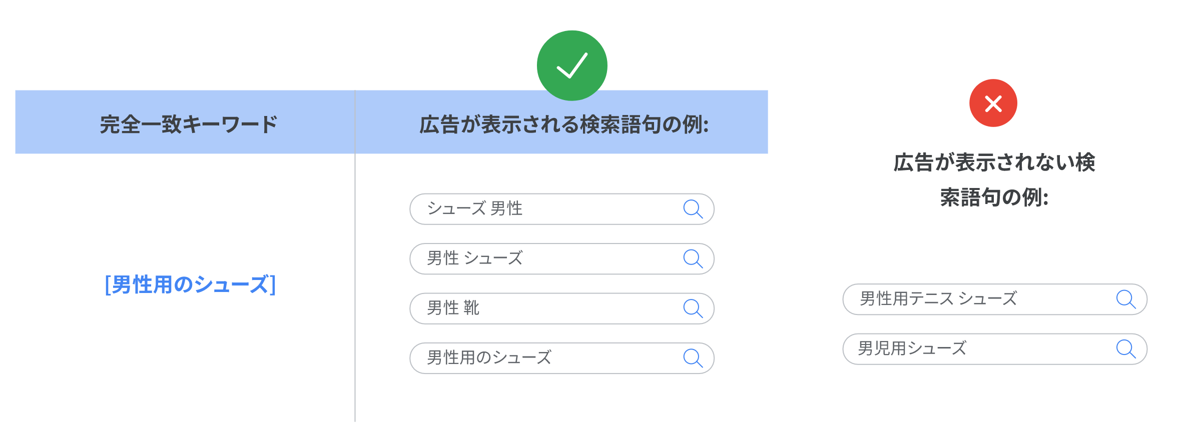Click magnifier icon in '男性用テニス シューズ' search box
This screenshot has height=445, width=1198.
(1126, 299)
